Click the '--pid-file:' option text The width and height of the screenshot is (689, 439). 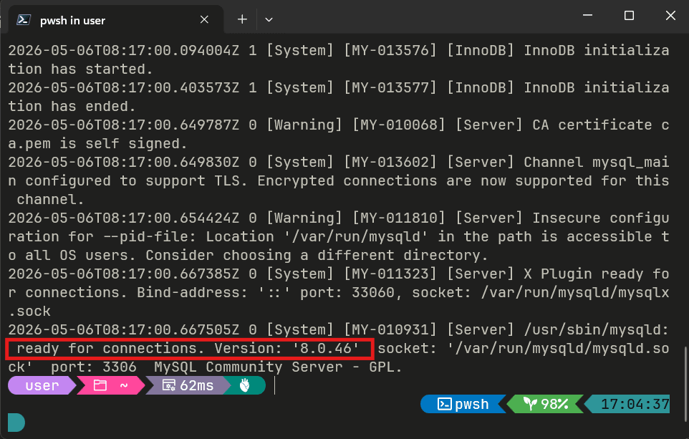pyautogui.click(x=150, y=237)
